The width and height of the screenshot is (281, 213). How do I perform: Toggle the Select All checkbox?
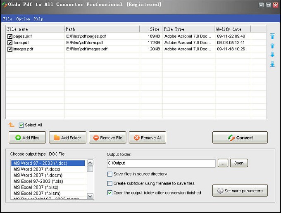(21, 125)
